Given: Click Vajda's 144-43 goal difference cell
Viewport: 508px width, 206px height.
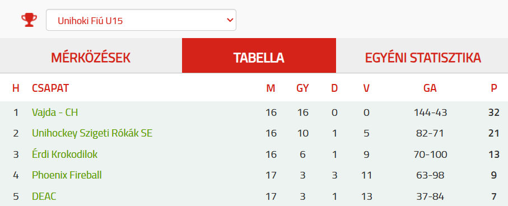Looking at the screenshot, I should tap(430, 113).
